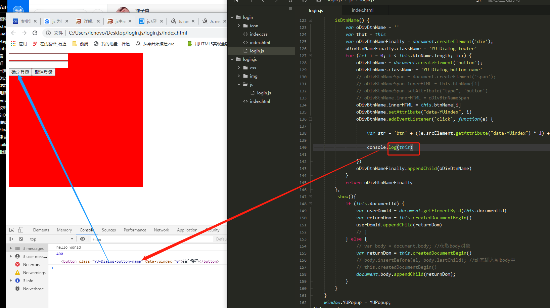Open the Memory DevTools tab
Viewport: 550px width, 308px height.
point(64,230)
